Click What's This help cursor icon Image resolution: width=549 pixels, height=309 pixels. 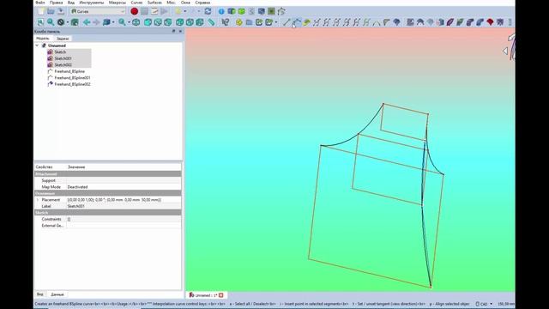click(x=225, y=22)
